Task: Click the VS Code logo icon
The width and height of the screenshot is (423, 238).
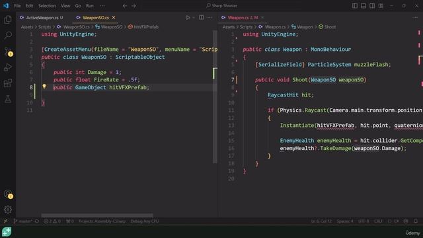Action: point(6,6)
